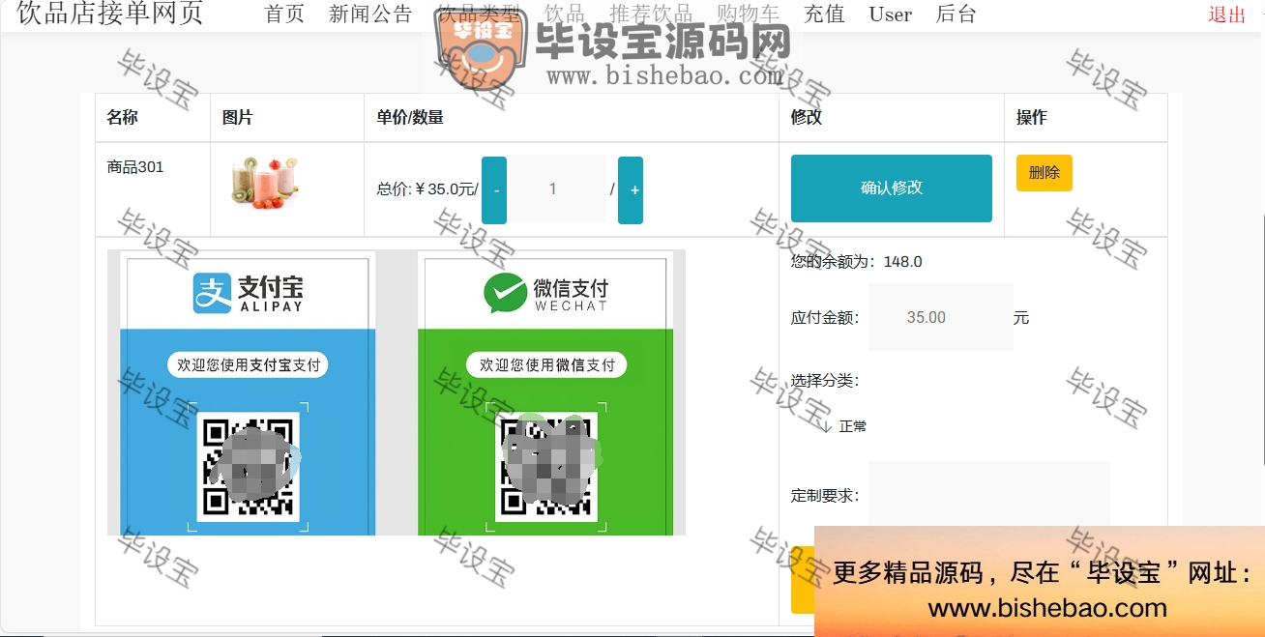Viewport: 1265px width, 637px height.
Task: Click the 商品301 drink thumbnail image
Action: [x=264, y=182]
